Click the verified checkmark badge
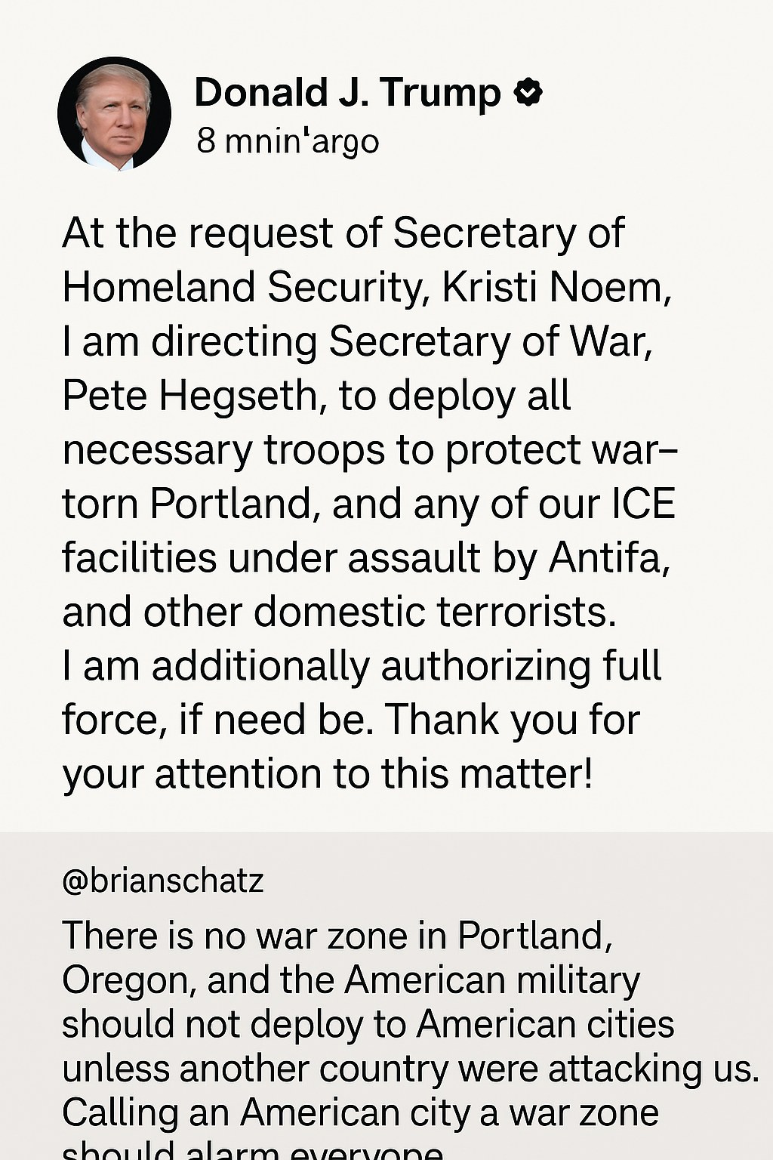 point(528,93)
